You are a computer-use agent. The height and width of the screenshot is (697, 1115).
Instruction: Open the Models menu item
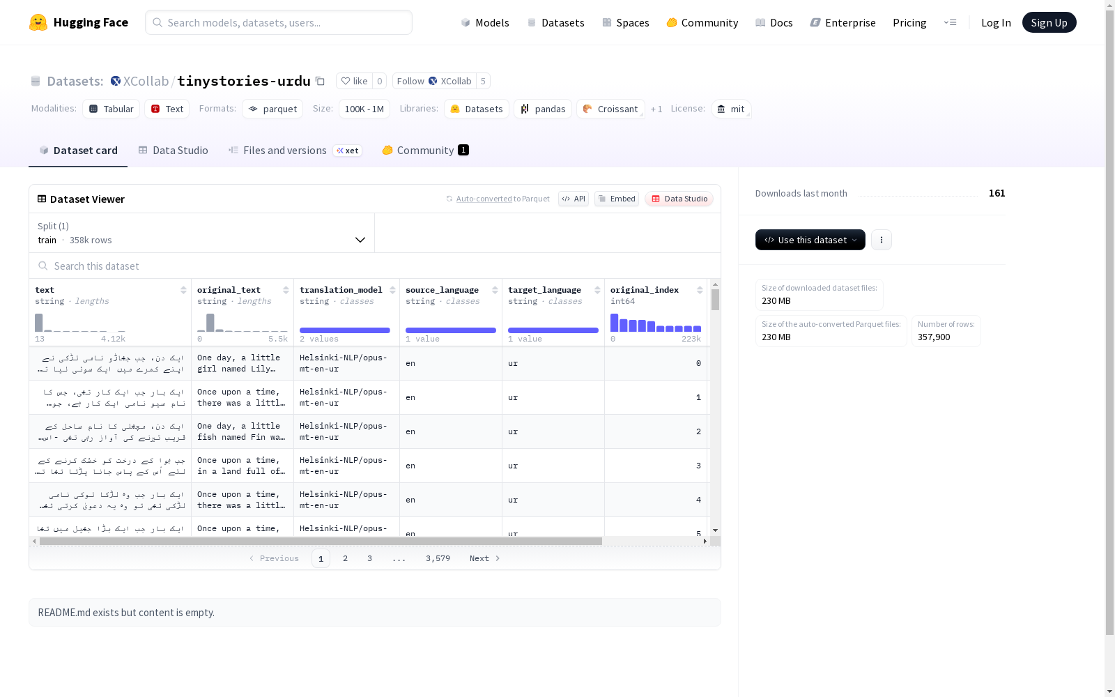click(485, 22)
